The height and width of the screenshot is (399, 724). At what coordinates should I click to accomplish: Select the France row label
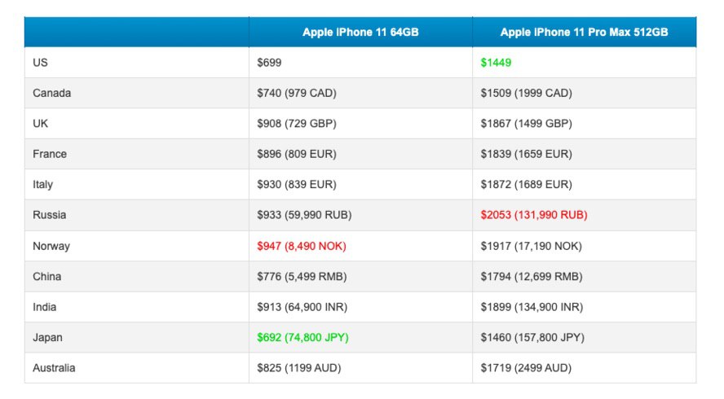tap(50, 154)
